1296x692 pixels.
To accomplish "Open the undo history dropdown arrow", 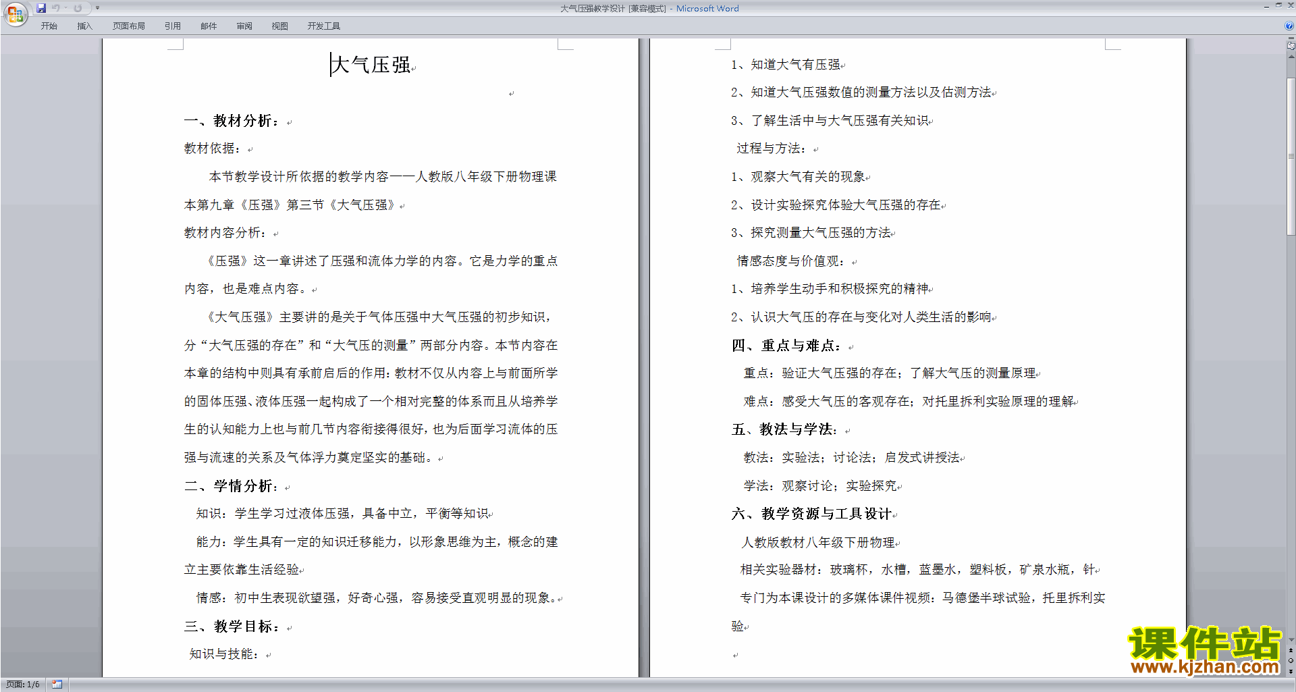I will (65, 8).
